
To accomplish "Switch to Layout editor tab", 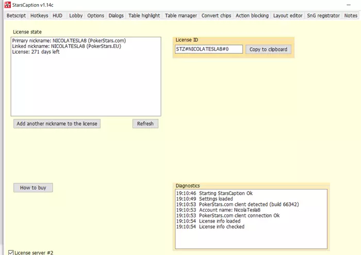I will coord(288,15).
